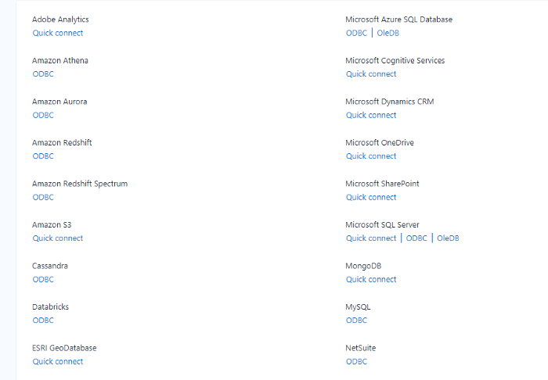Select ODBC for Microsoft Azure SQL Database
This screenshot has height=380, width=548.
[356, 33]
